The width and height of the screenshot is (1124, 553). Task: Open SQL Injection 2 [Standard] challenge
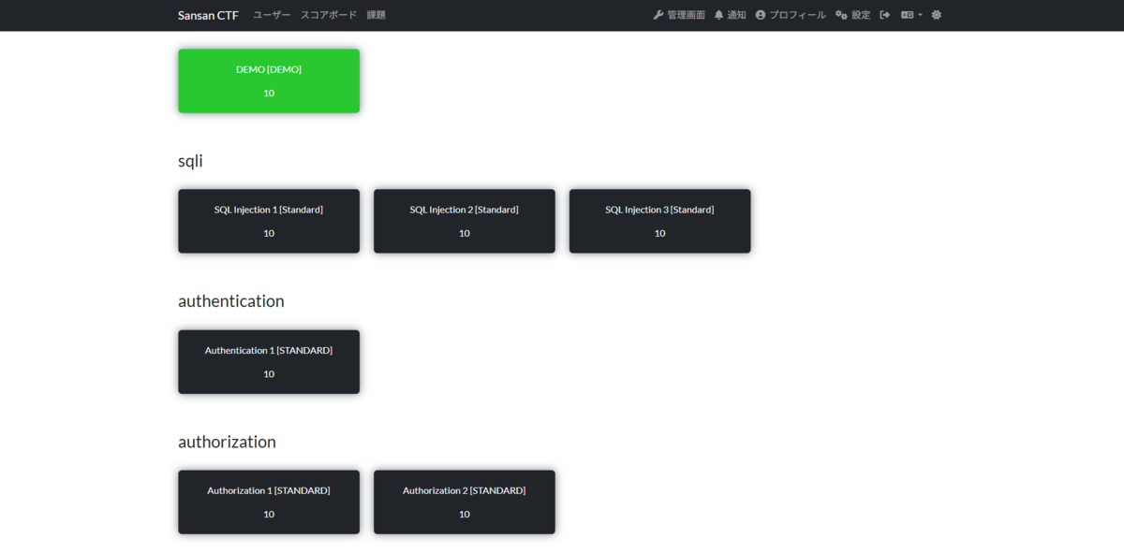(465, 222)
